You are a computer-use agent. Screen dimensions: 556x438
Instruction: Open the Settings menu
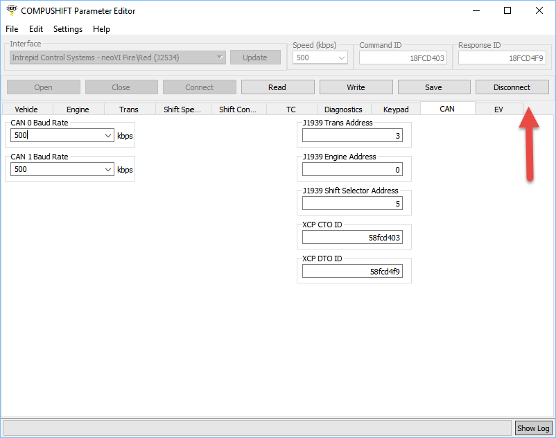pyautogui.click(x=68, y=29)
